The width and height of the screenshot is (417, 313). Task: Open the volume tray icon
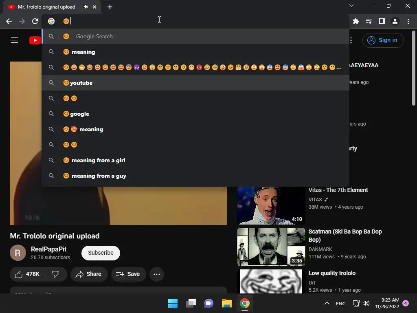pyautogui.click(x=366, y=303)
